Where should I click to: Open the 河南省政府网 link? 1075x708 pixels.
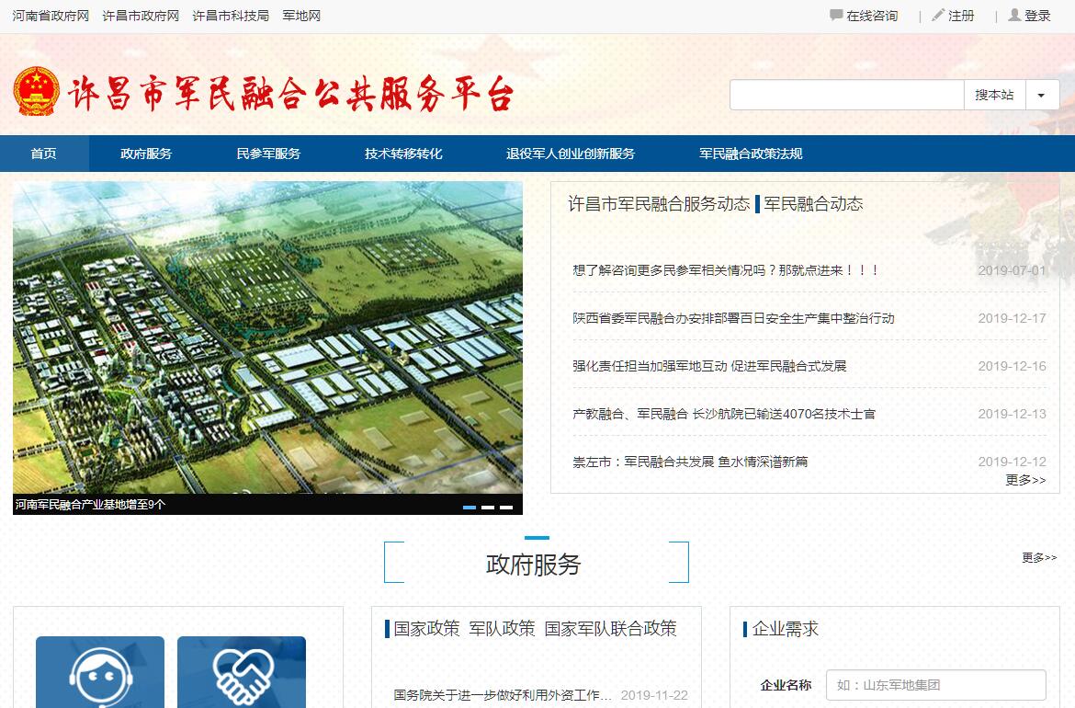(x=51, y=16)
